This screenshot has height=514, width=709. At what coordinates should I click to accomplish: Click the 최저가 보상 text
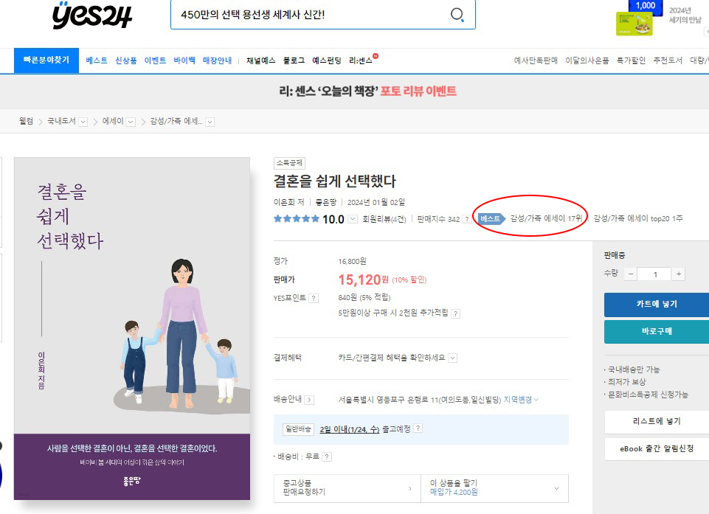point(626,382)
